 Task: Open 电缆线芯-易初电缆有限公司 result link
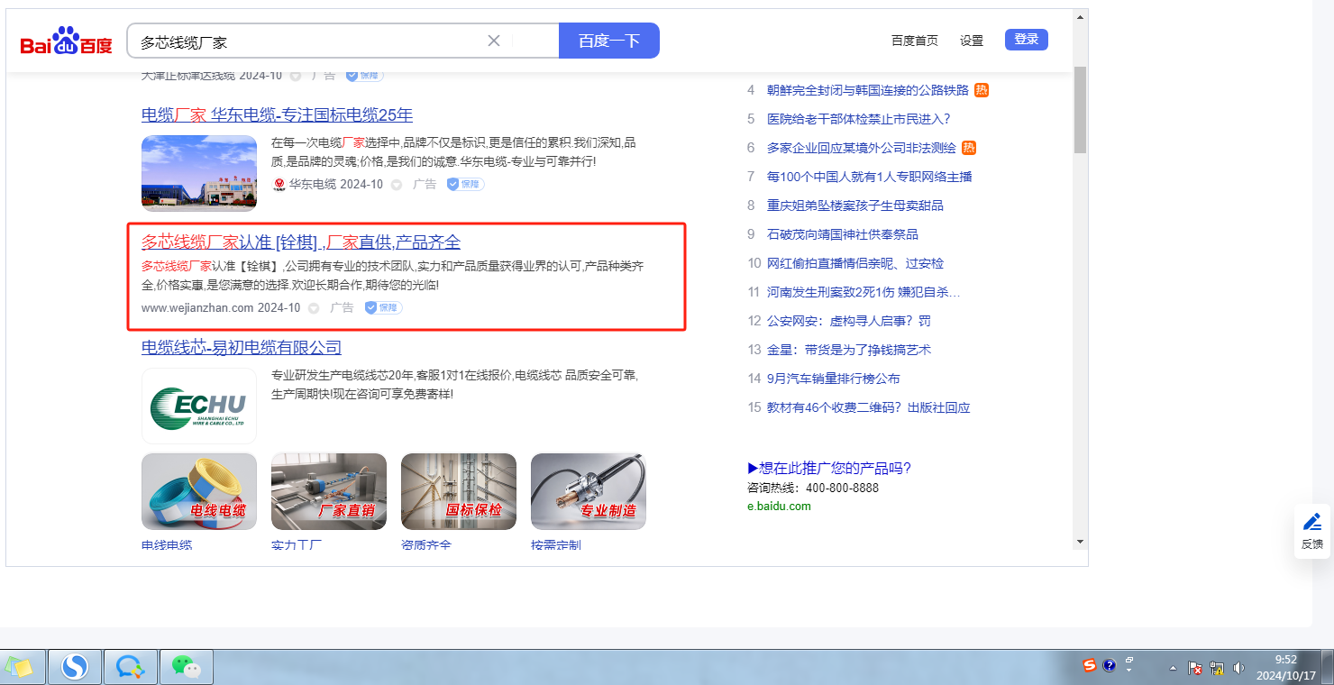point(242,348)
